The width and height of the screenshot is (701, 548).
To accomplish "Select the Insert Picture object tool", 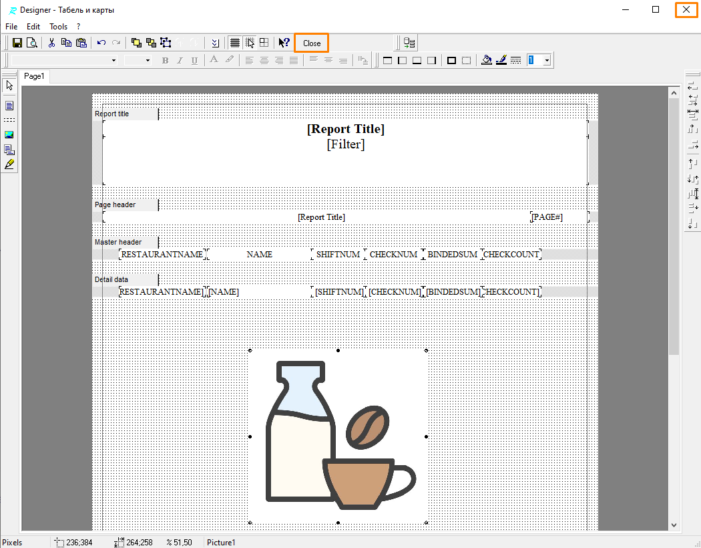I will [9, 135].
